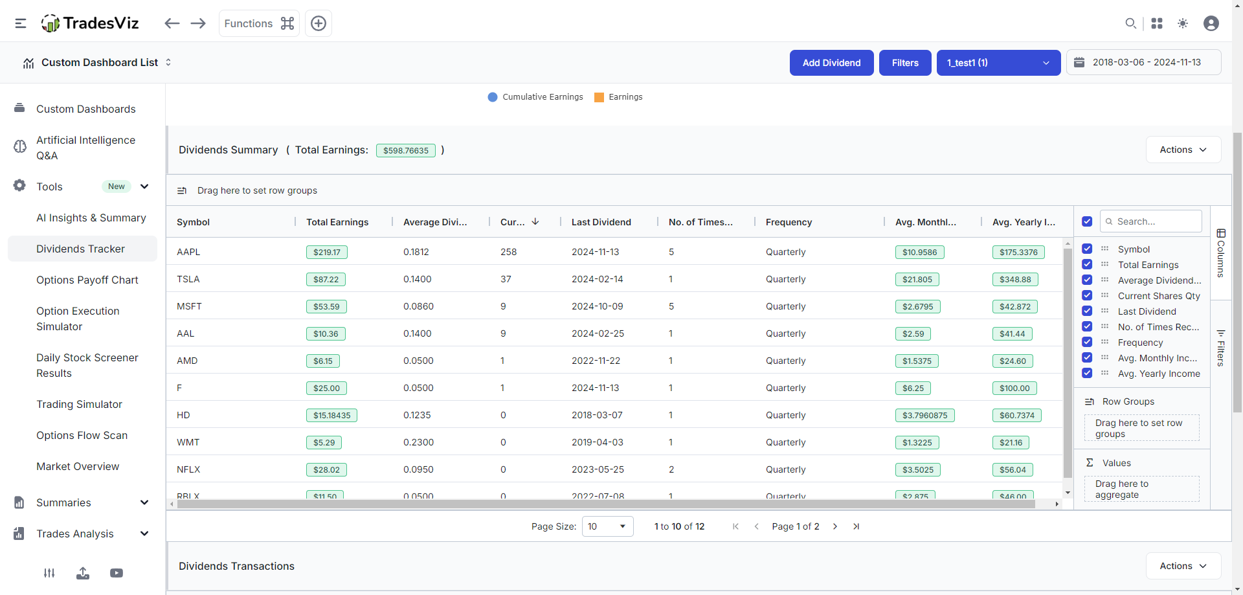1243x595 pixels.
Task: Open the user account profile icon
Action: tap(1211, 23)
